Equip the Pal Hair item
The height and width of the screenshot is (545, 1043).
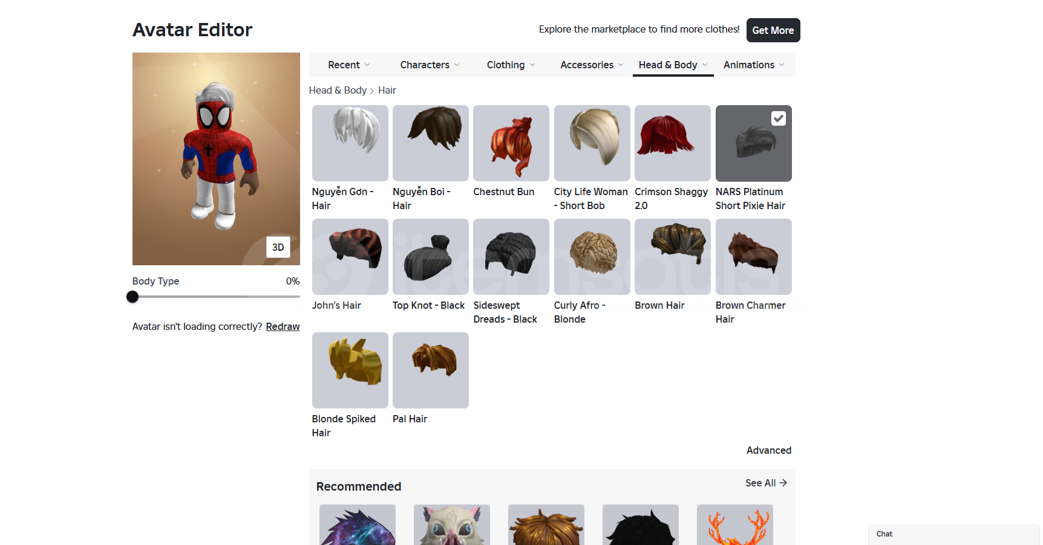(x=431, y=370)
